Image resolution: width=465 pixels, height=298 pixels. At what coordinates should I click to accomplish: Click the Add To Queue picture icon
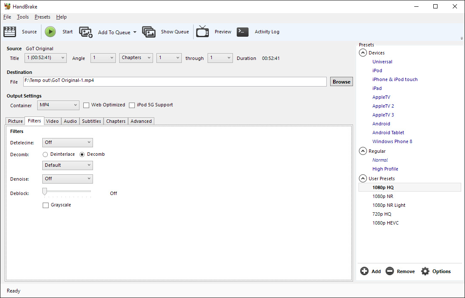point(86,32)
